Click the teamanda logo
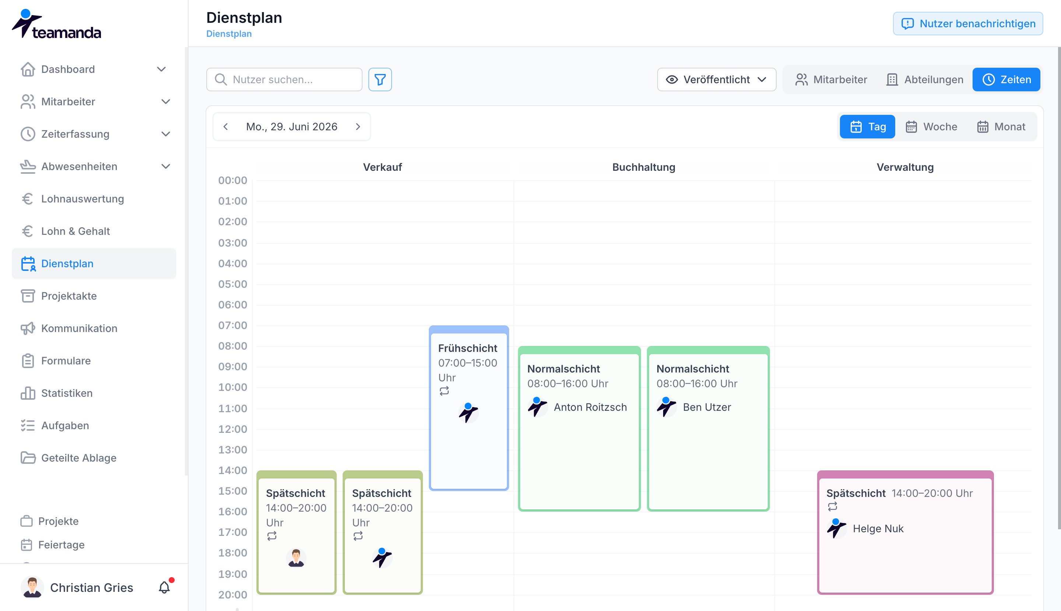 (x=56, y=24)
